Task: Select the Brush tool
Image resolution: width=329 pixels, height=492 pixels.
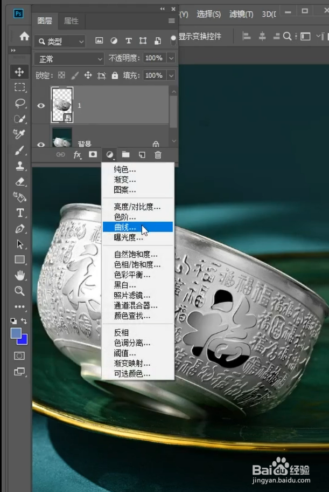Action: [19, 151]
